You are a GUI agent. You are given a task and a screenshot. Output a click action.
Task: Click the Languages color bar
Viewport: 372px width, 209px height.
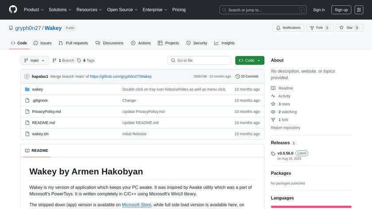311,207
